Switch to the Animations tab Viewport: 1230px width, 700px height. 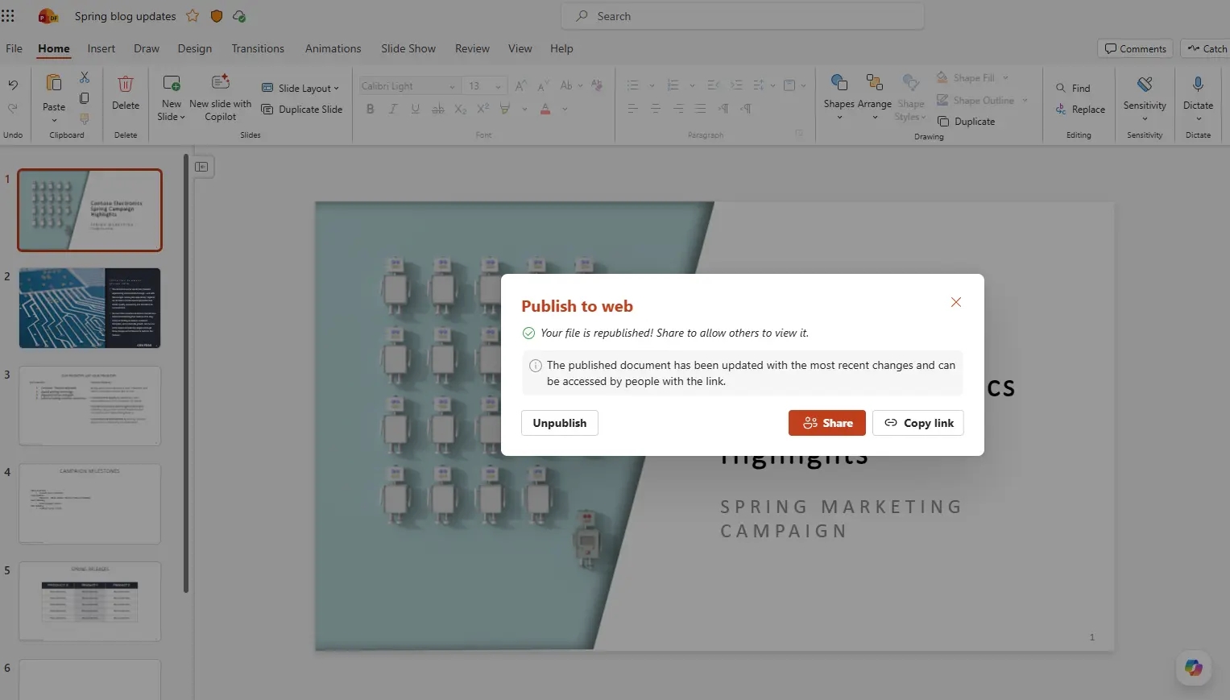click(x=333, y=48)
